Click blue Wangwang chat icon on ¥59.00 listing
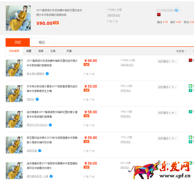This screenshot has width=194, height=183. coord(51,176)
